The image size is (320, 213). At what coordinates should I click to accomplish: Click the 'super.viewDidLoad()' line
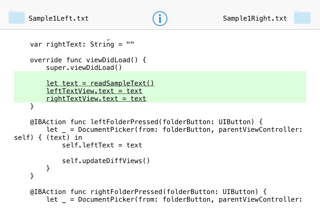click(84, 68)
